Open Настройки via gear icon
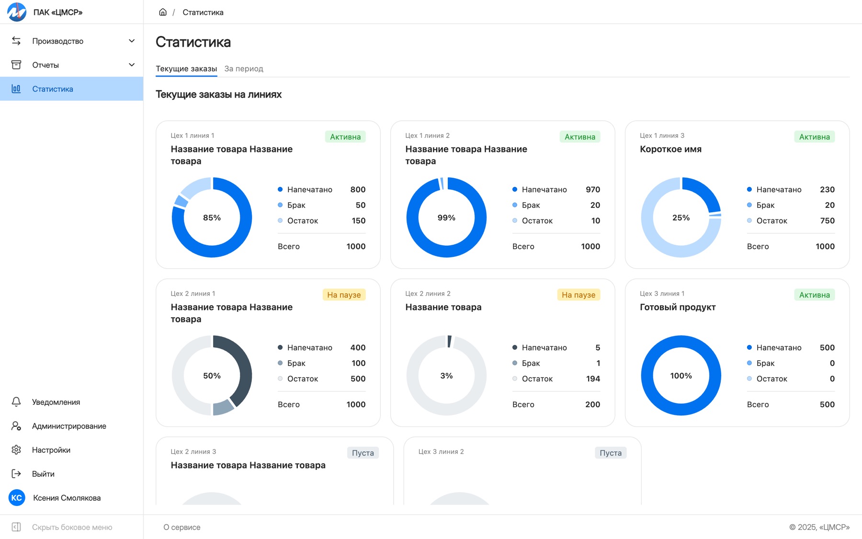This screenshot has height=539, width=862. pyautogui.click(x=16, y=450)
